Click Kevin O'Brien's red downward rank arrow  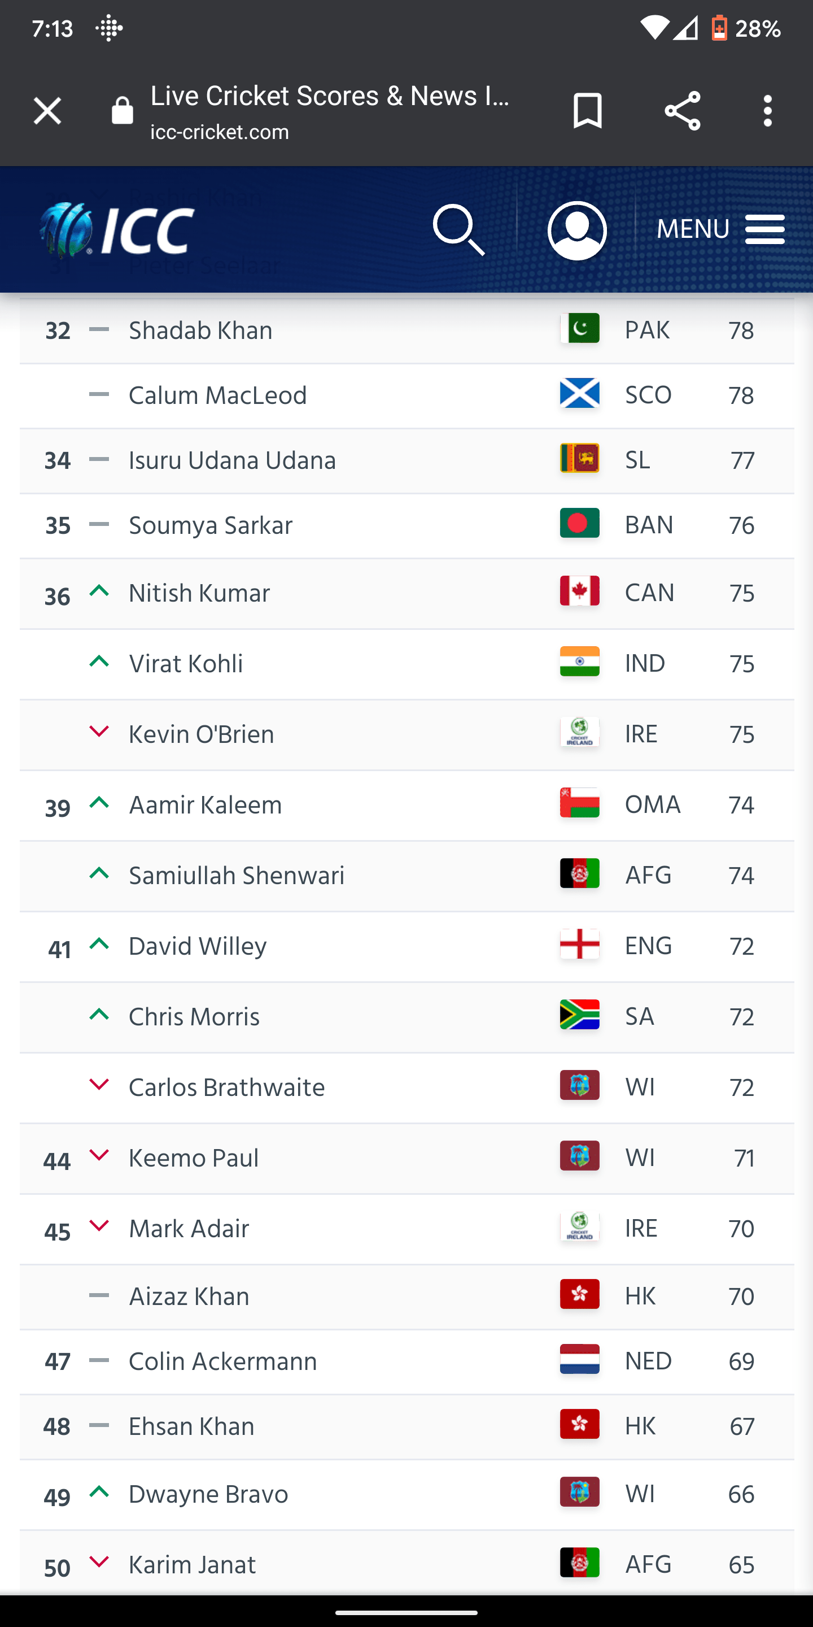(99, 732)
